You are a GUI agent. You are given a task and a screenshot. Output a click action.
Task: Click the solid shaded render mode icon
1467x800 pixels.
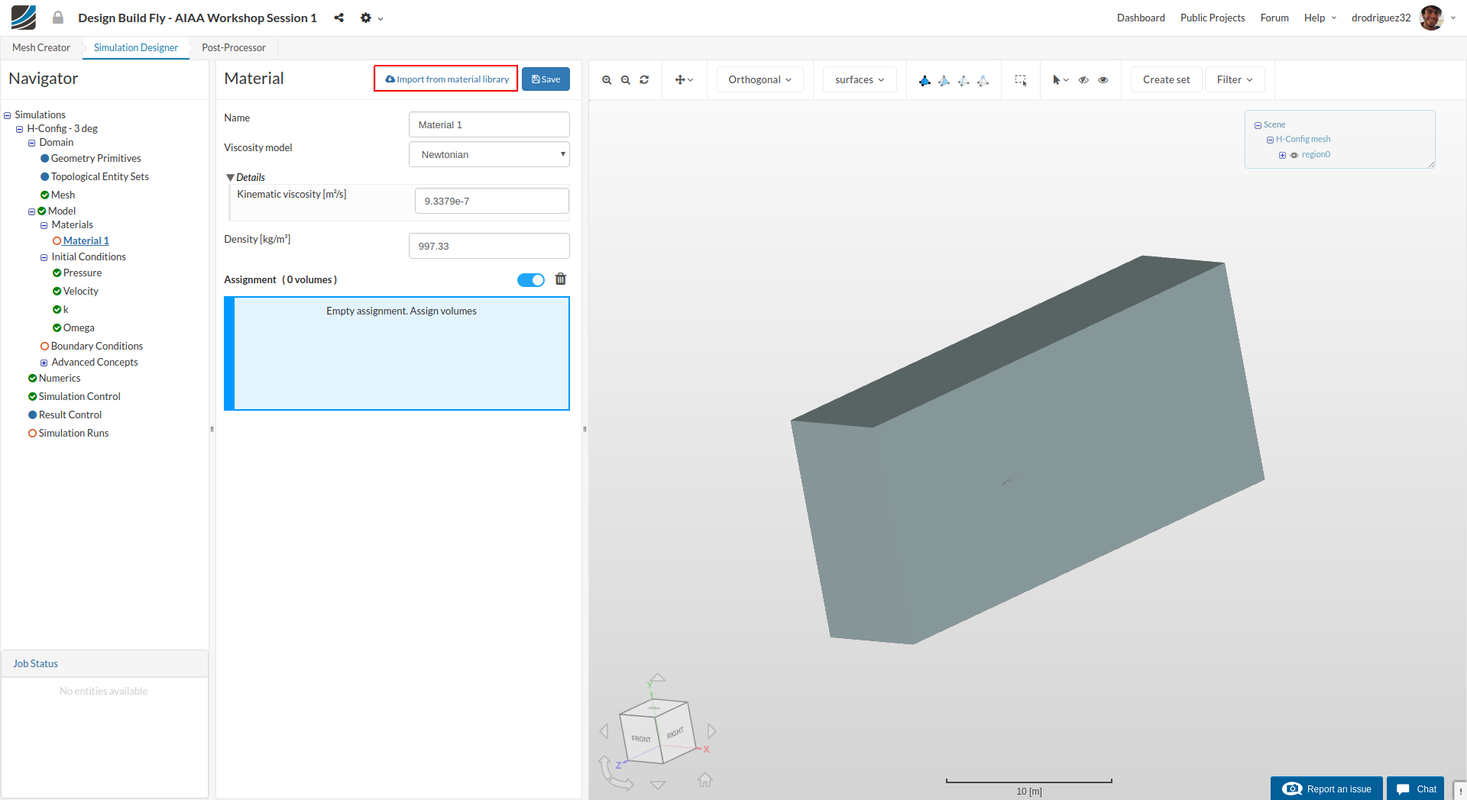click(925, 80)
